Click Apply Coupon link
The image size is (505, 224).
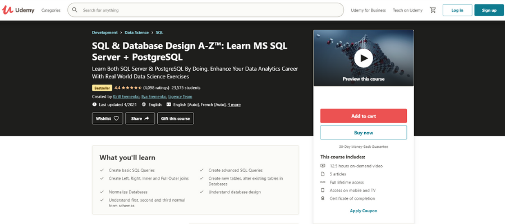click(x=363, y=211)
